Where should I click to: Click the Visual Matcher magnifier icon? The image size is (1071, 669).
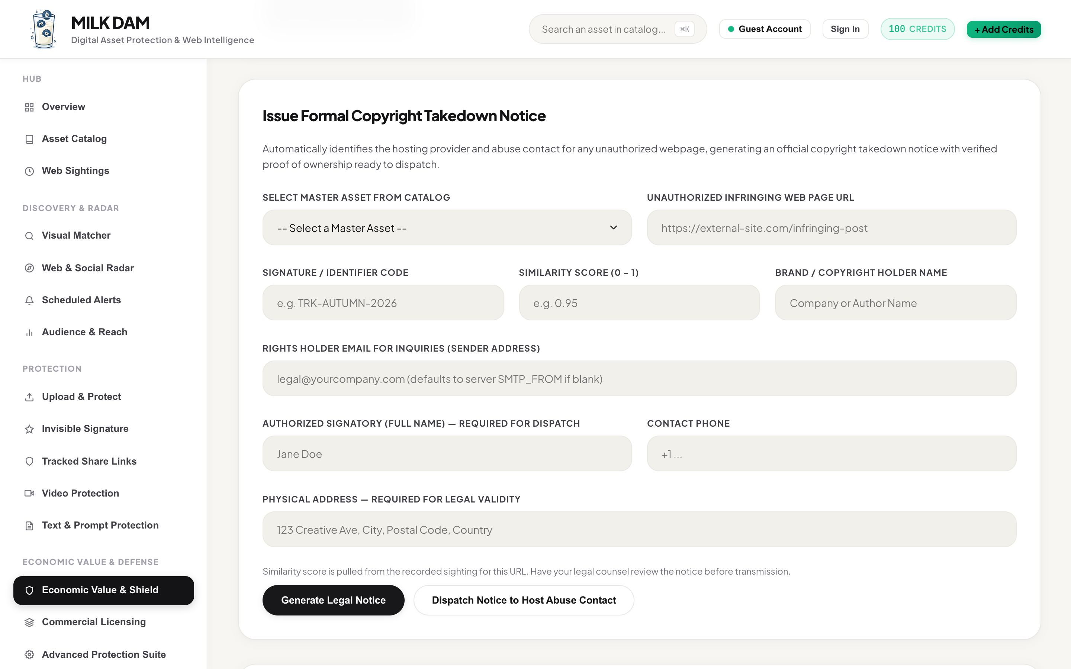[29, 236]
